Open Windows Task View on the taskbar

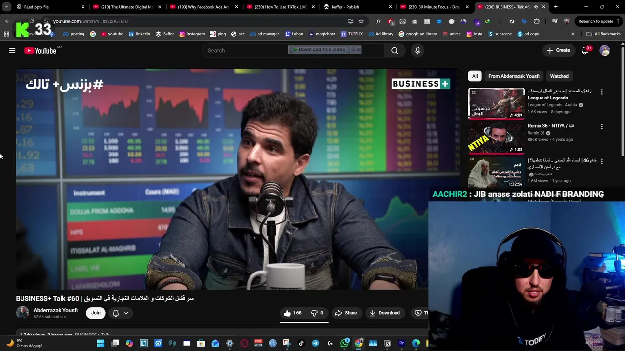115,343
